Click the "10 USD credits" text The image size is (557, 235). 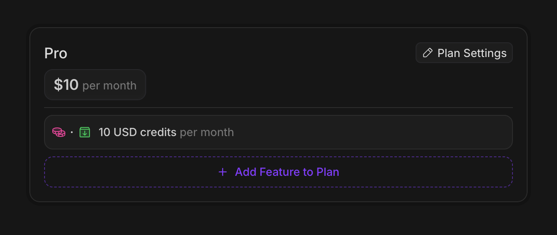pyautogui.click(x=137, y=132)
